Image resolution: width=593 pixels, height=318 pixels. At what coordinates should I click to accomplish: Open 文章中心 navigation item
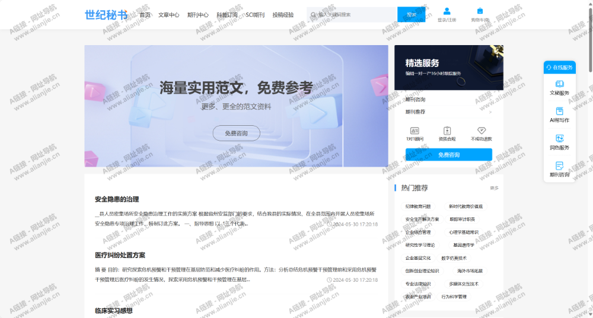168,15
